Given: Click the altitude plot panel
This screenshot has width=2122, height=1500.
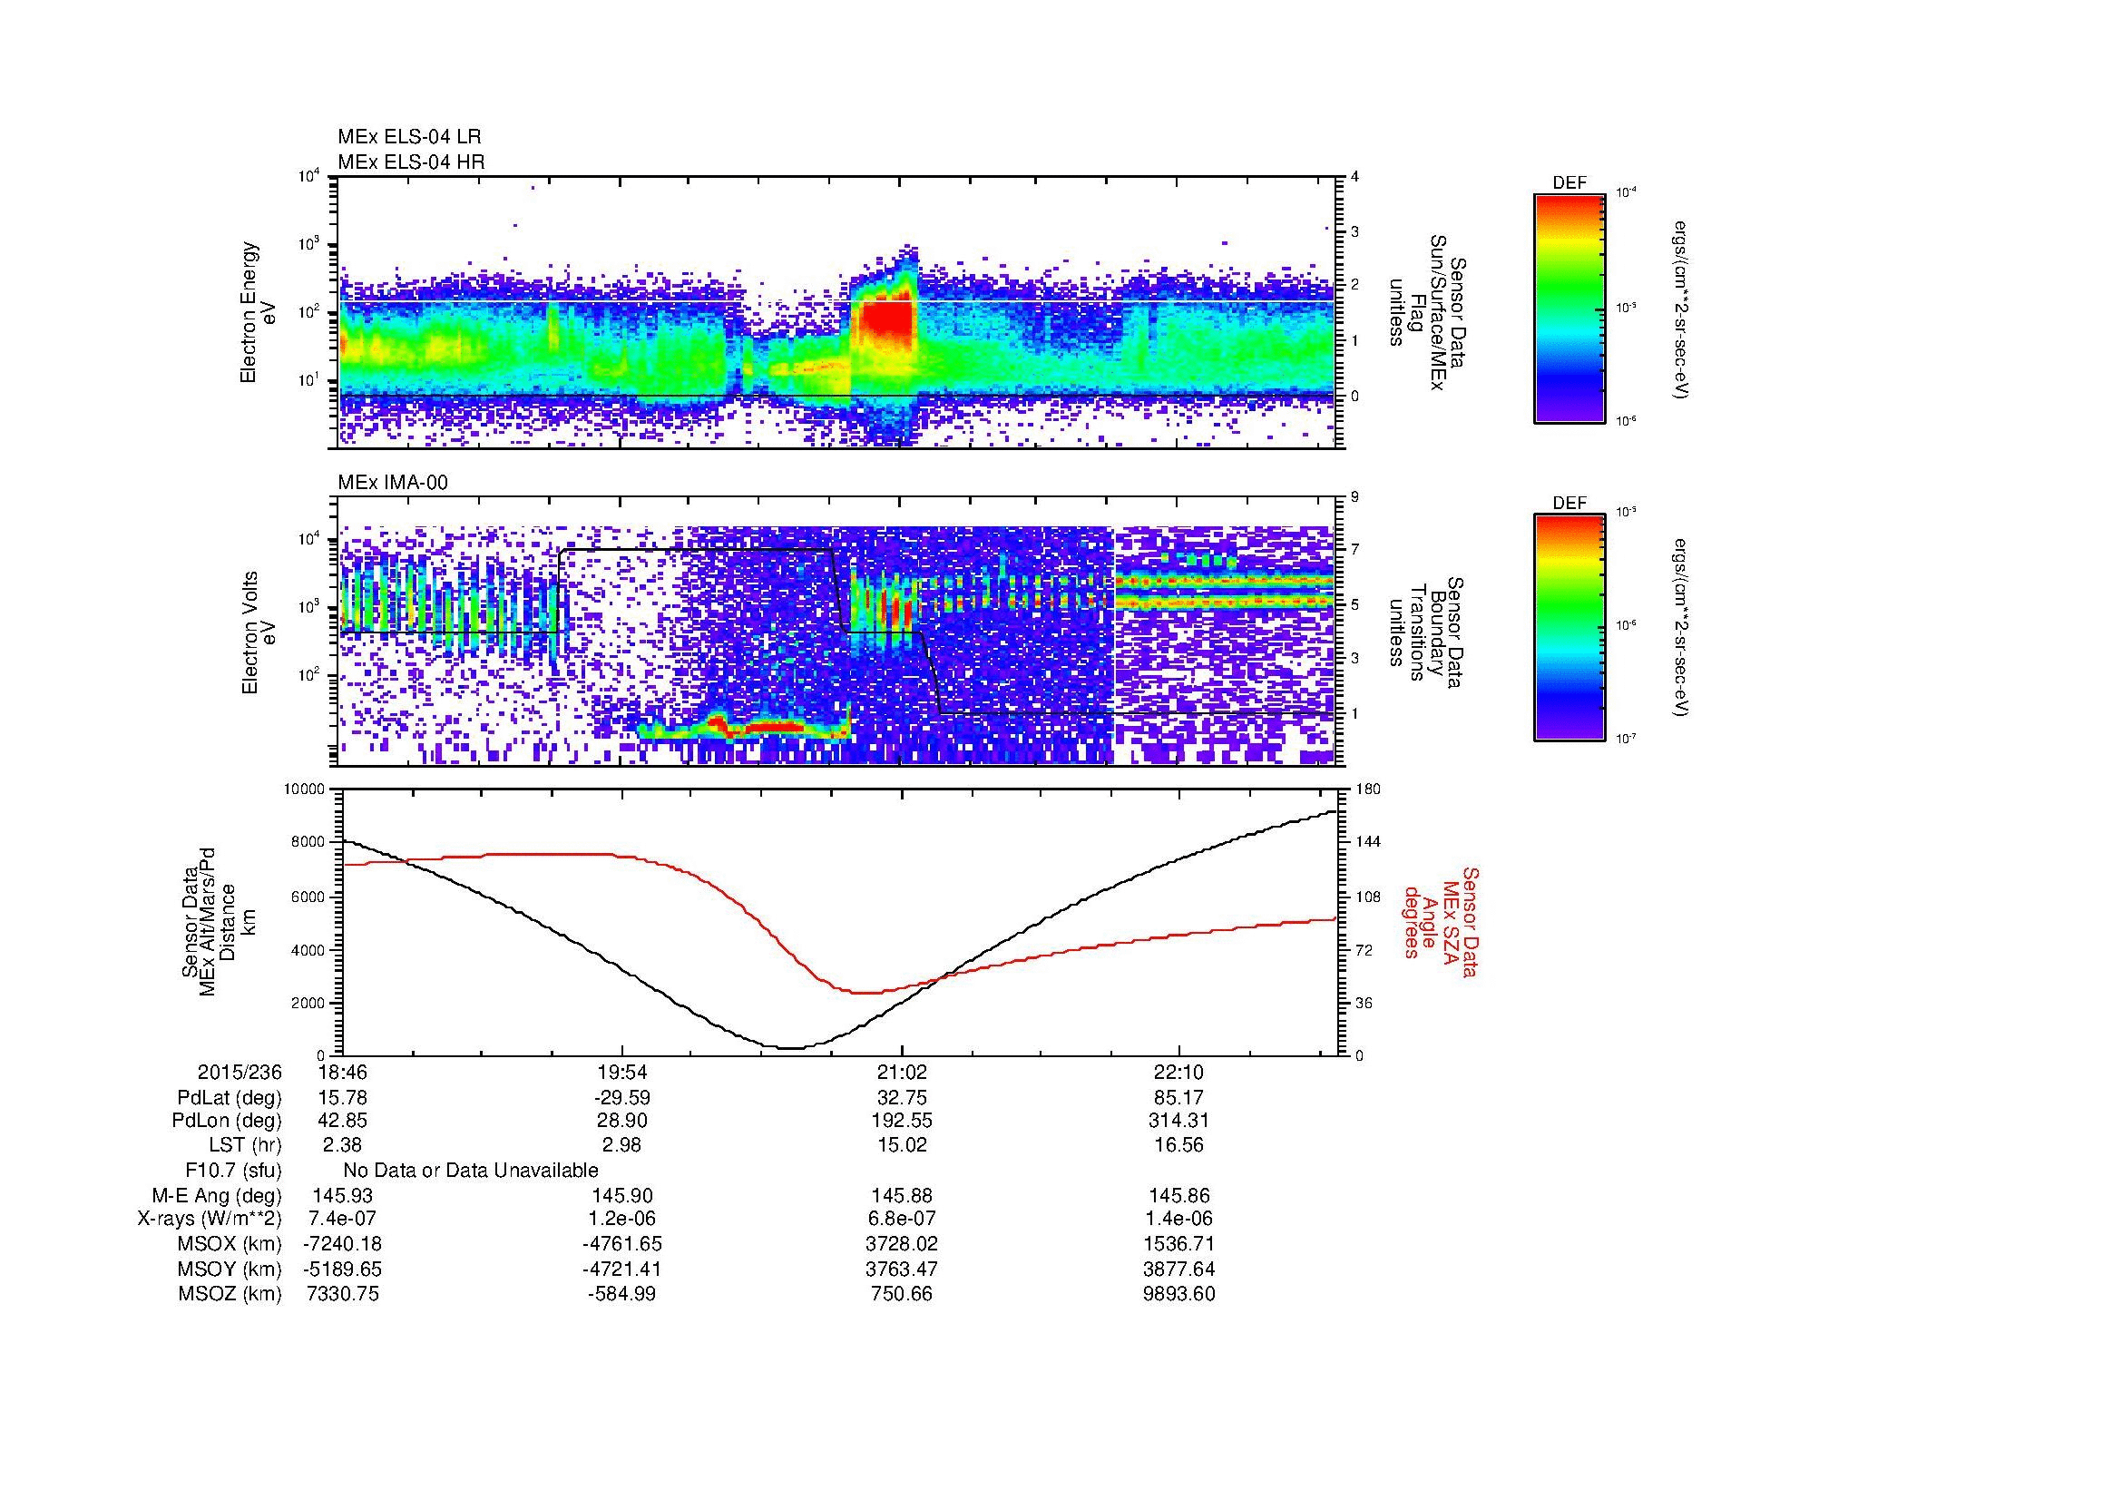Looking at the screenshot, I should point(840,921).
